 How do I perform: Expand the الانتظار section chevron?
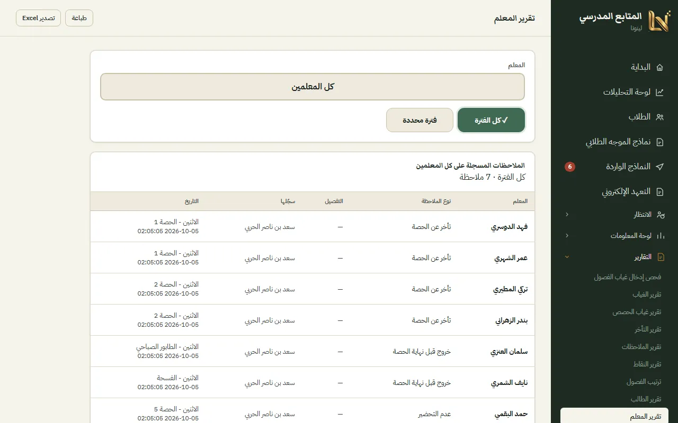click(567, 215)
